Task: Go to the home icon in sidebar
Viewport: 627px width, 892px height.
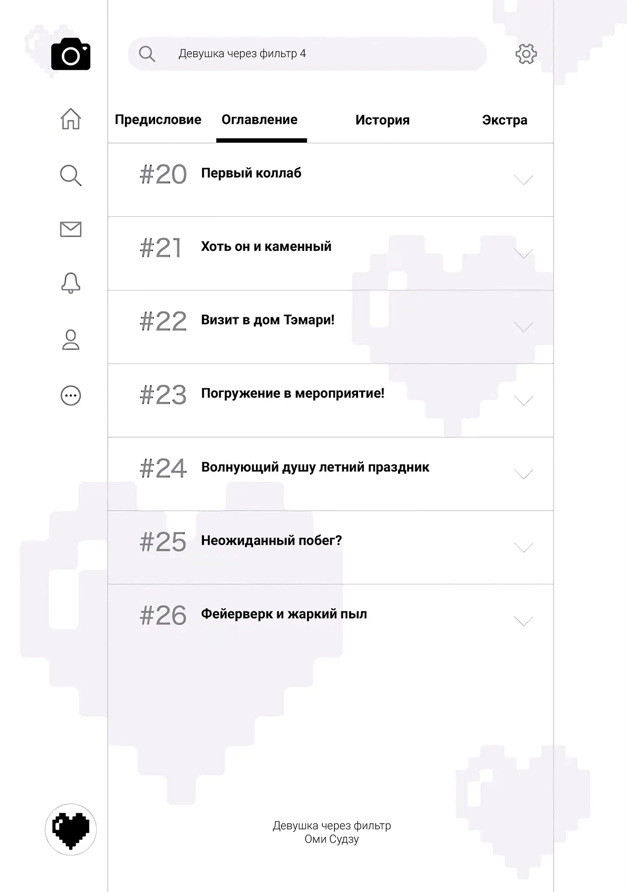Action: coord(71,119)
